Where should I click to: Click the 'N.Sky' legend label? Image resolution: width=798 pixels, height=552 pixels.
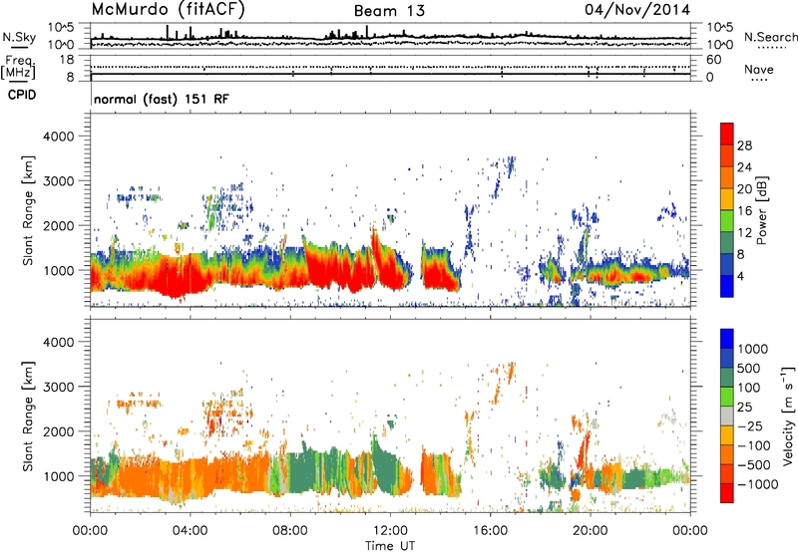tap(19, 37)
